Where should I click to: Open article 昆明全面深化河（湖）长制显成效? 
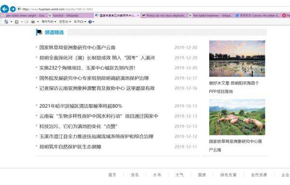(97, 58)
